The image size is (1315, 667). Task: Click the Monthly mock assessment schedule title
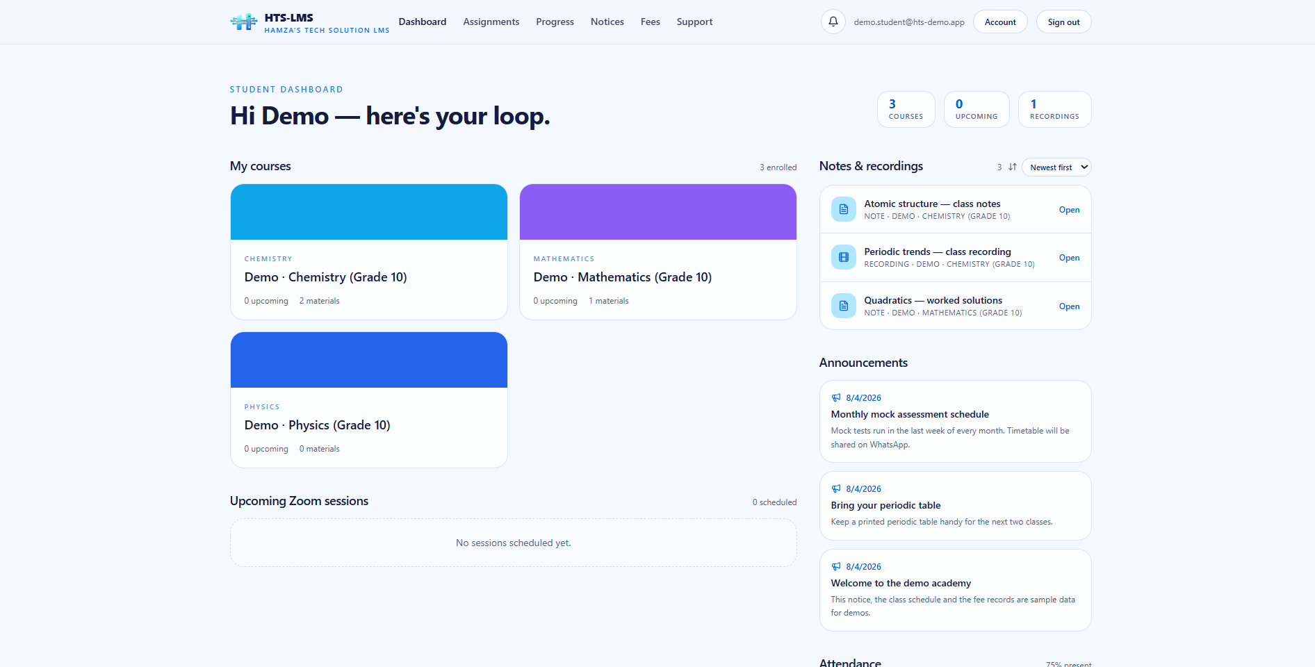coord(910,414)
